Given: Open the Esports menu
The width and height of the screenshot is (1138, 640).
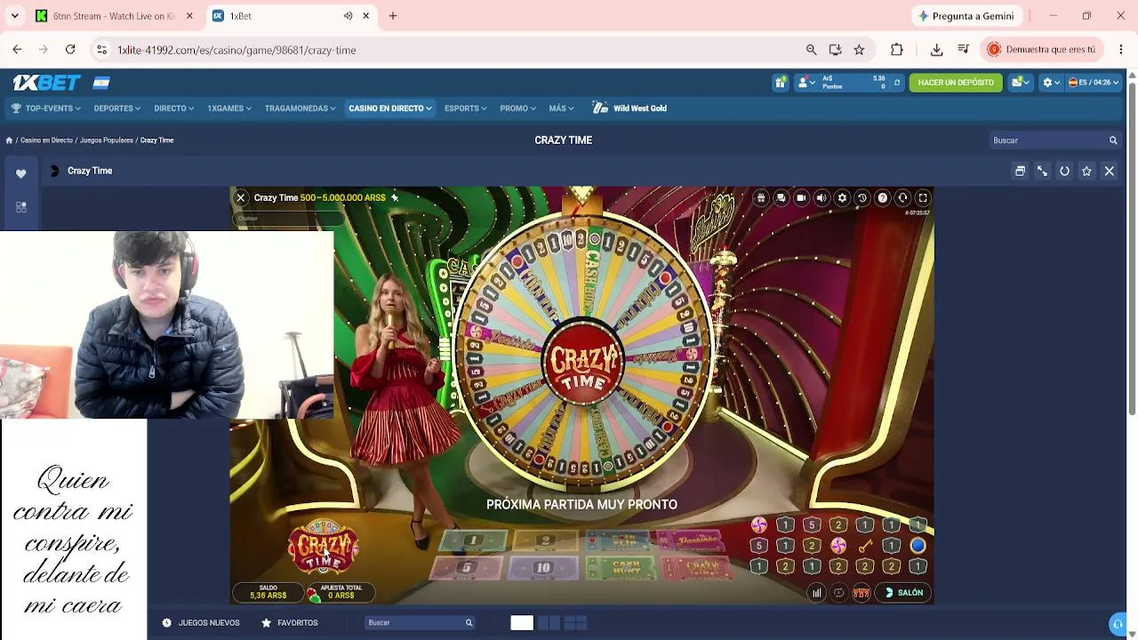Looking at the screenshot, I should tap(465, 108).
